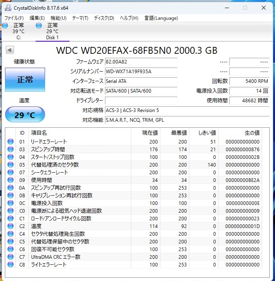
Task: Click raw value 000000000876
Action: [x=242, y=149]
